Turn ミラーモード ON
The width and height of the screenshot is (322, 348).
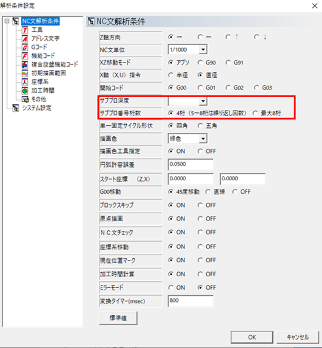[170, 288]
